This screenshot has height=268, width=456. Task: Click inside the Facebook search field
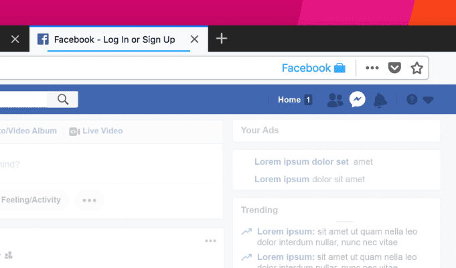pyautogui.click(x=23, y=100)
